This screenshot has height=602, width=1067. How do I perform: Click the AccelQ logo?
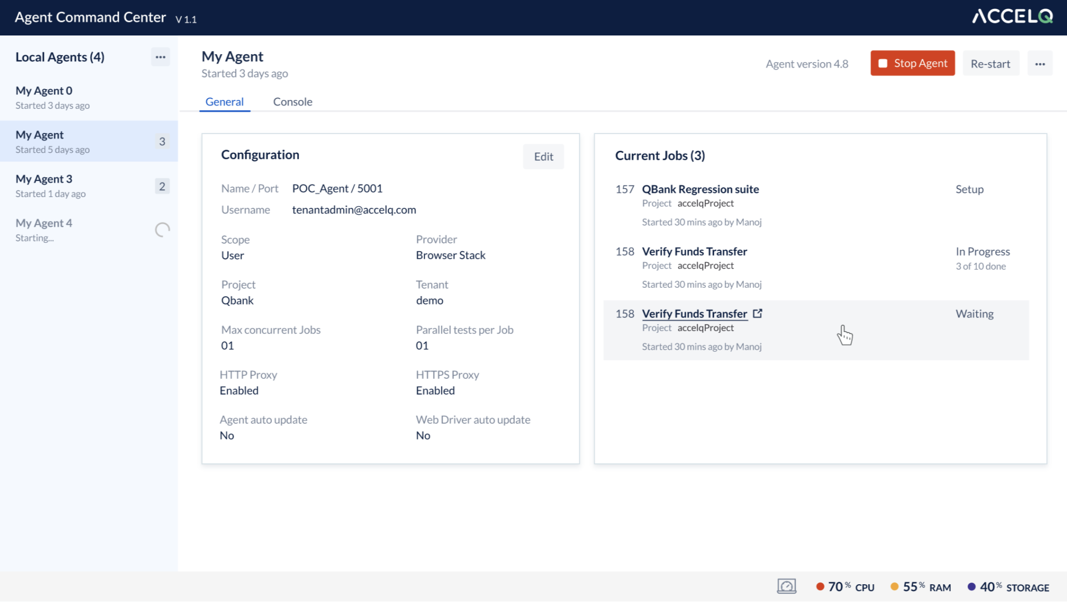pyautogui.click(x=1012, y=17)
